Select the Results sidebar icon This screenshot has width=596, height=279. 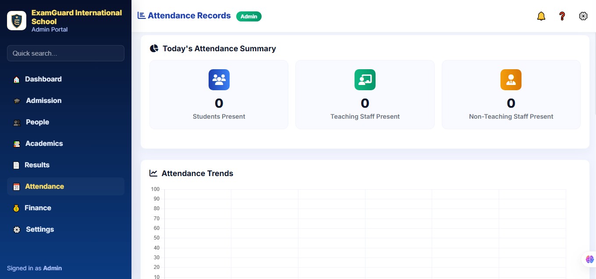(16, 165)
